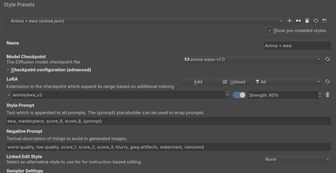Click into the Style Prompt text field

click(x=169, y=121)
